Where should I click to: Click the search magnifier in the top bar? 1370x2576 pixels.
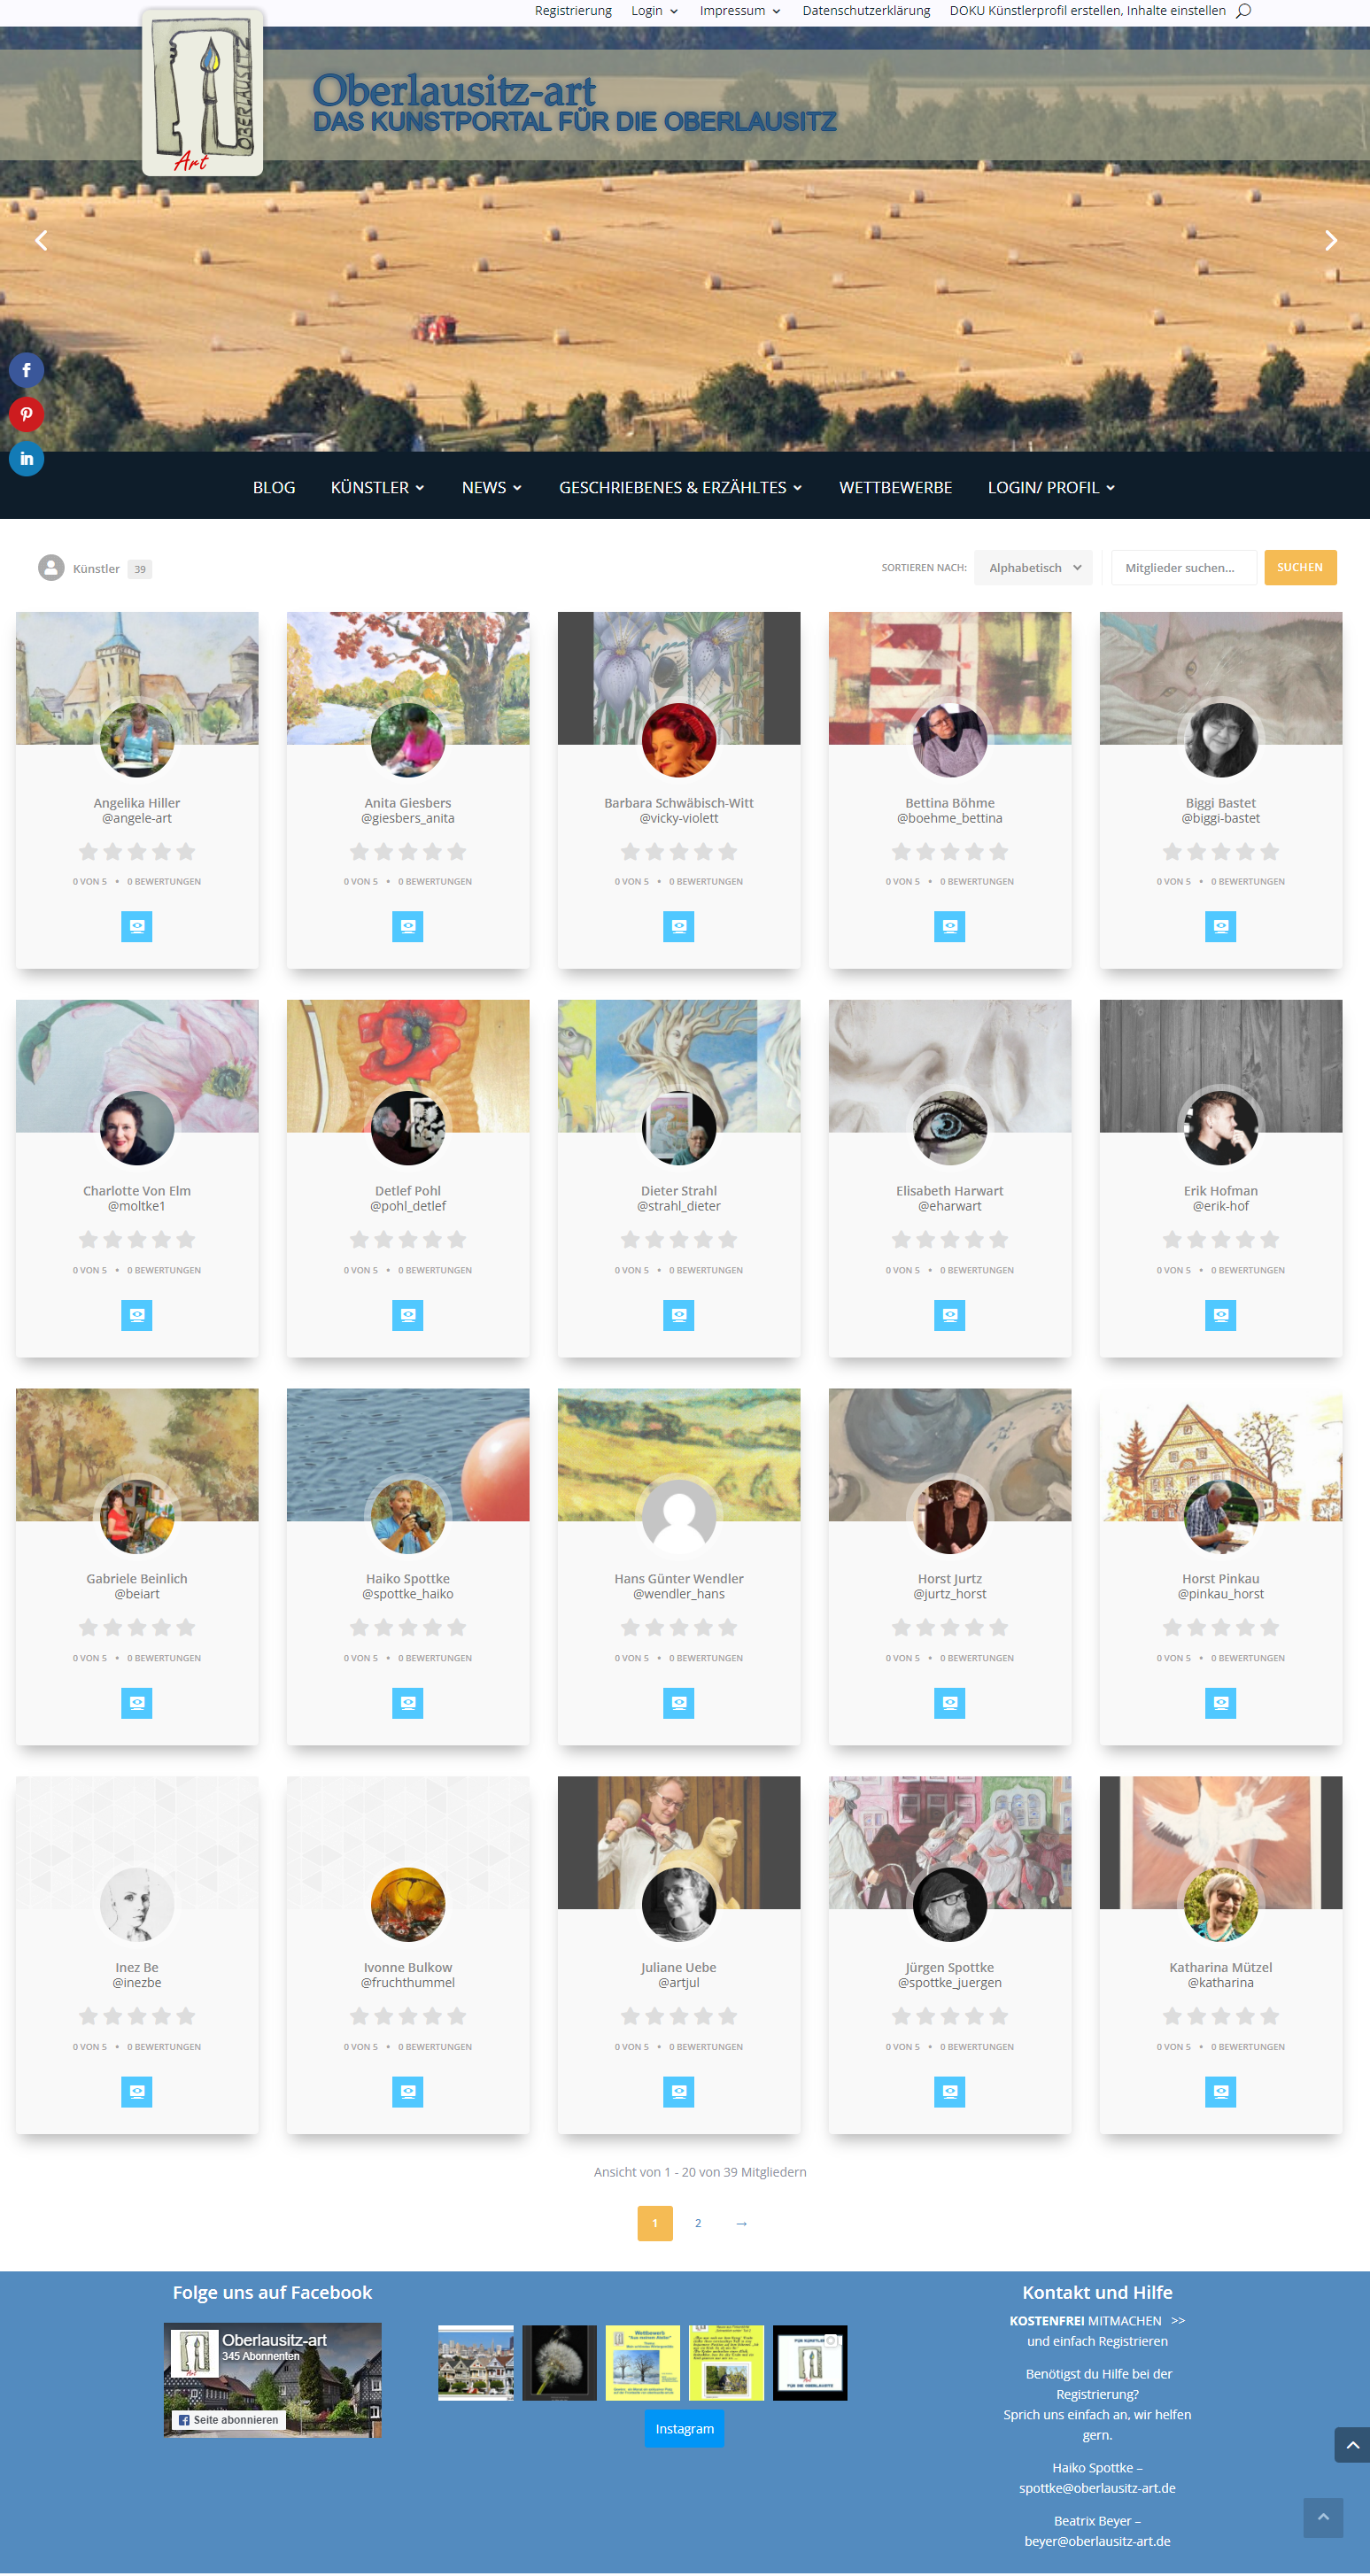(1243, 11)
